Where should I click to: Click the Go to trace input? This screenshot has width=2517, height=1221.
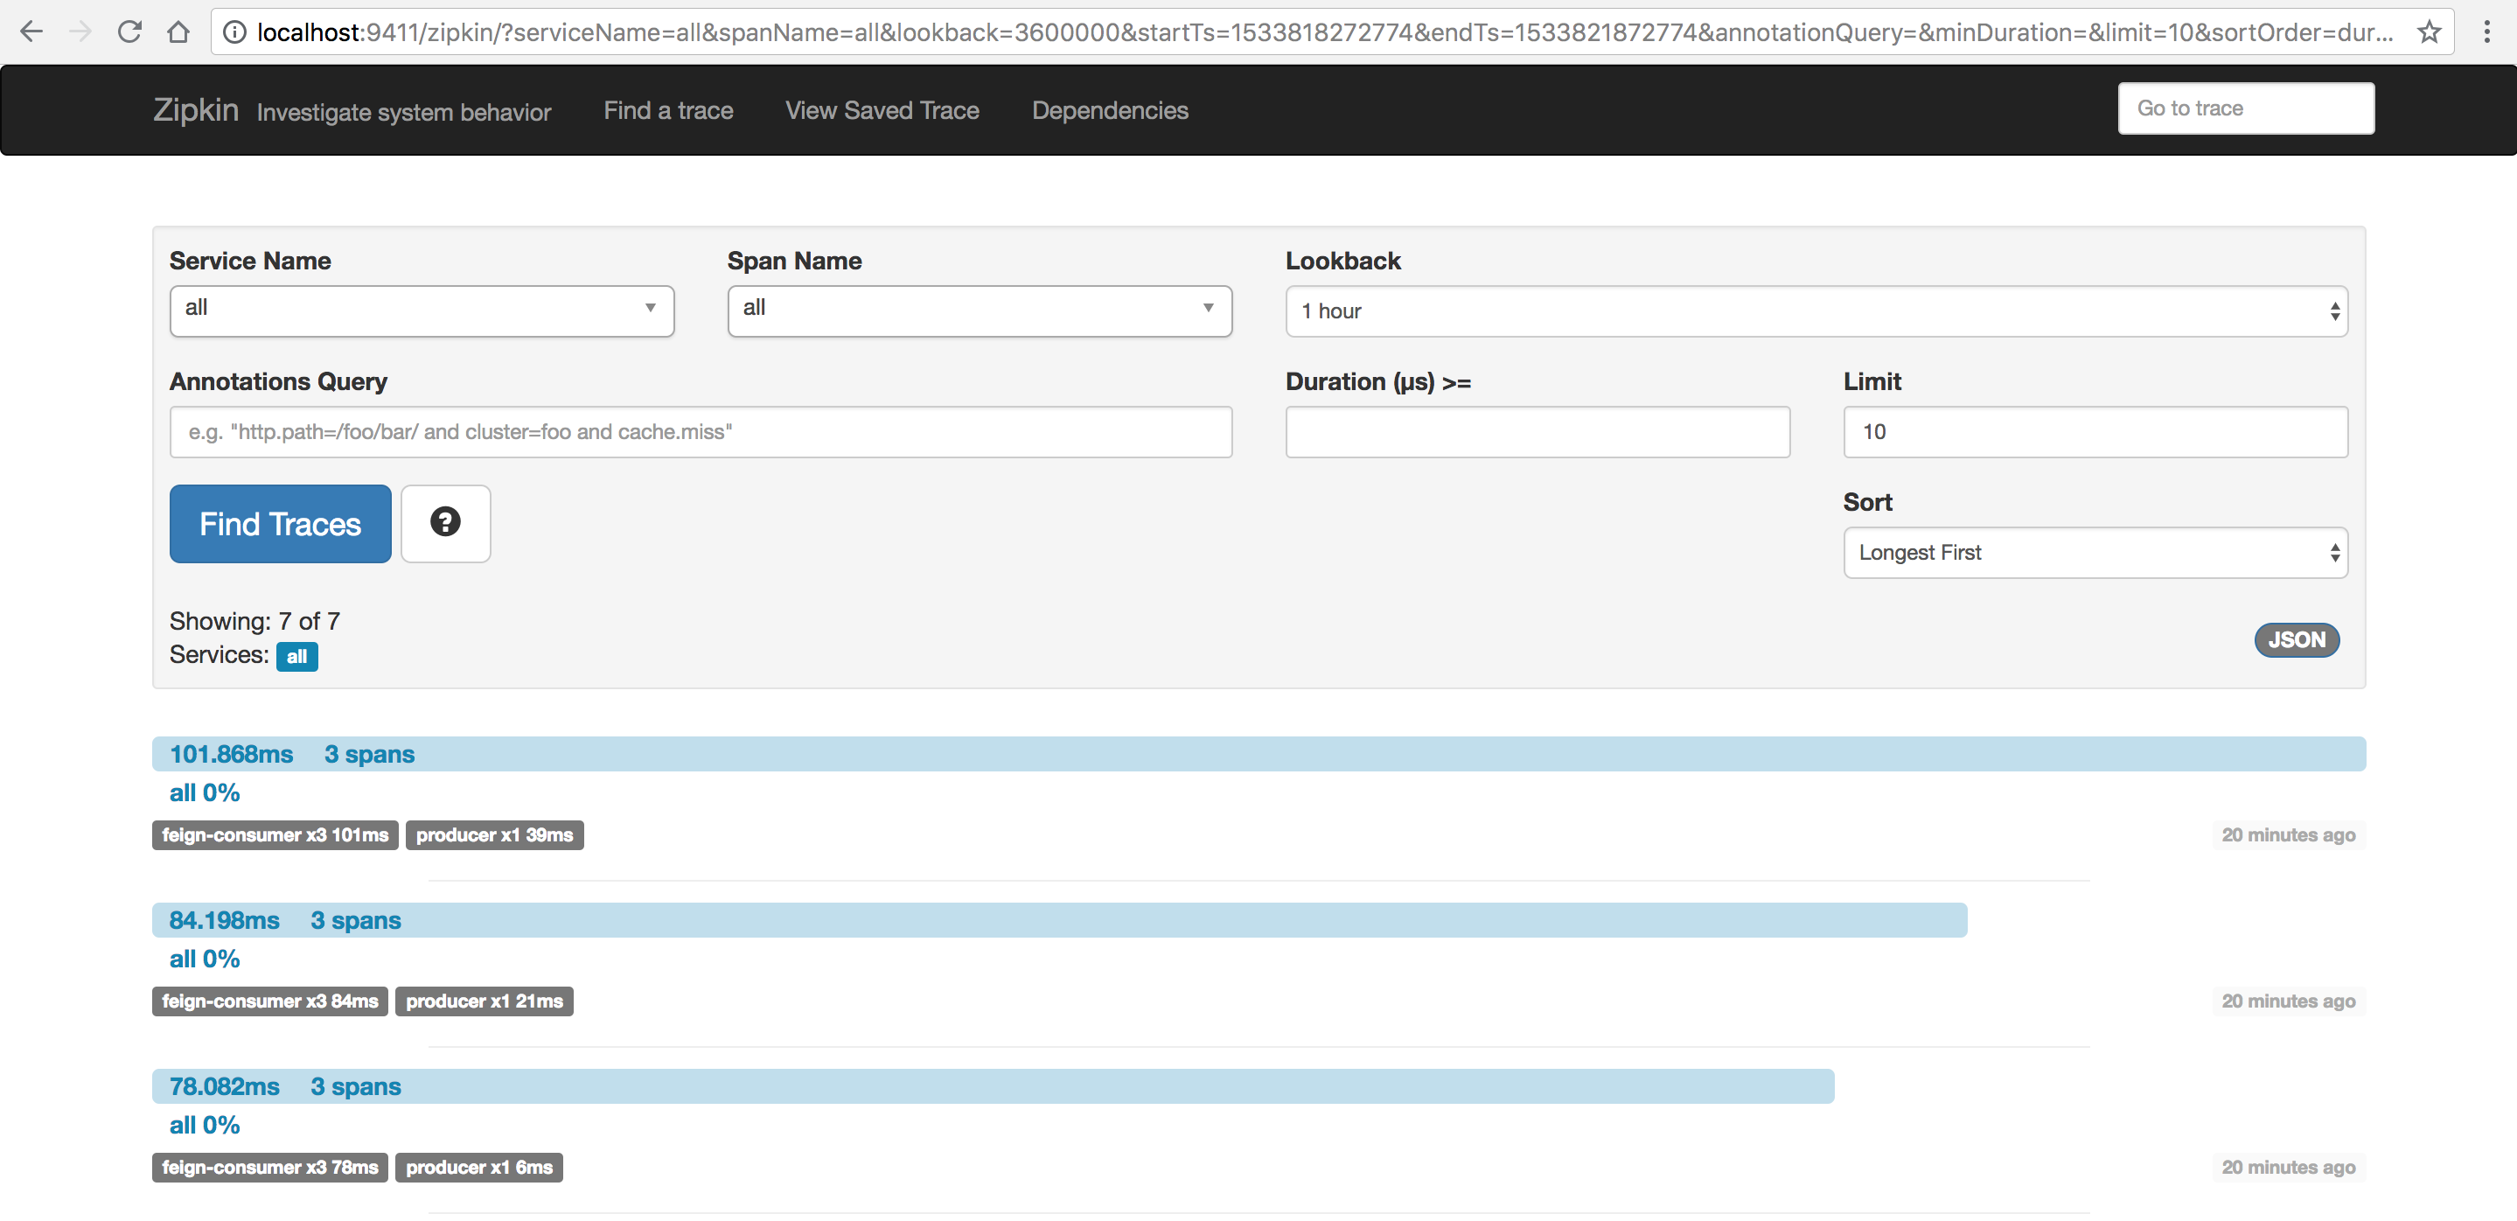pos(2245,108)
